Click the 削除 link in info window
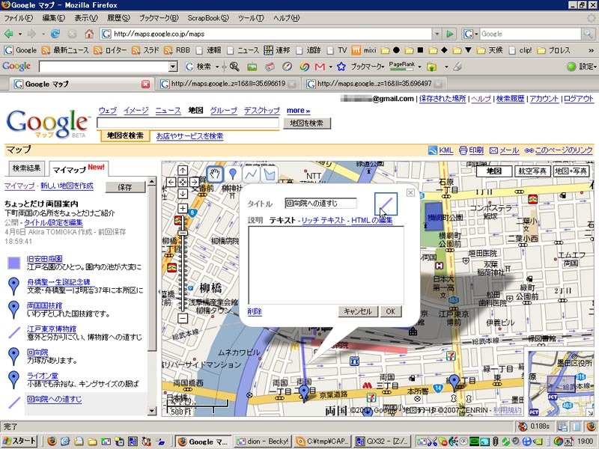 (x=255, y=311)
